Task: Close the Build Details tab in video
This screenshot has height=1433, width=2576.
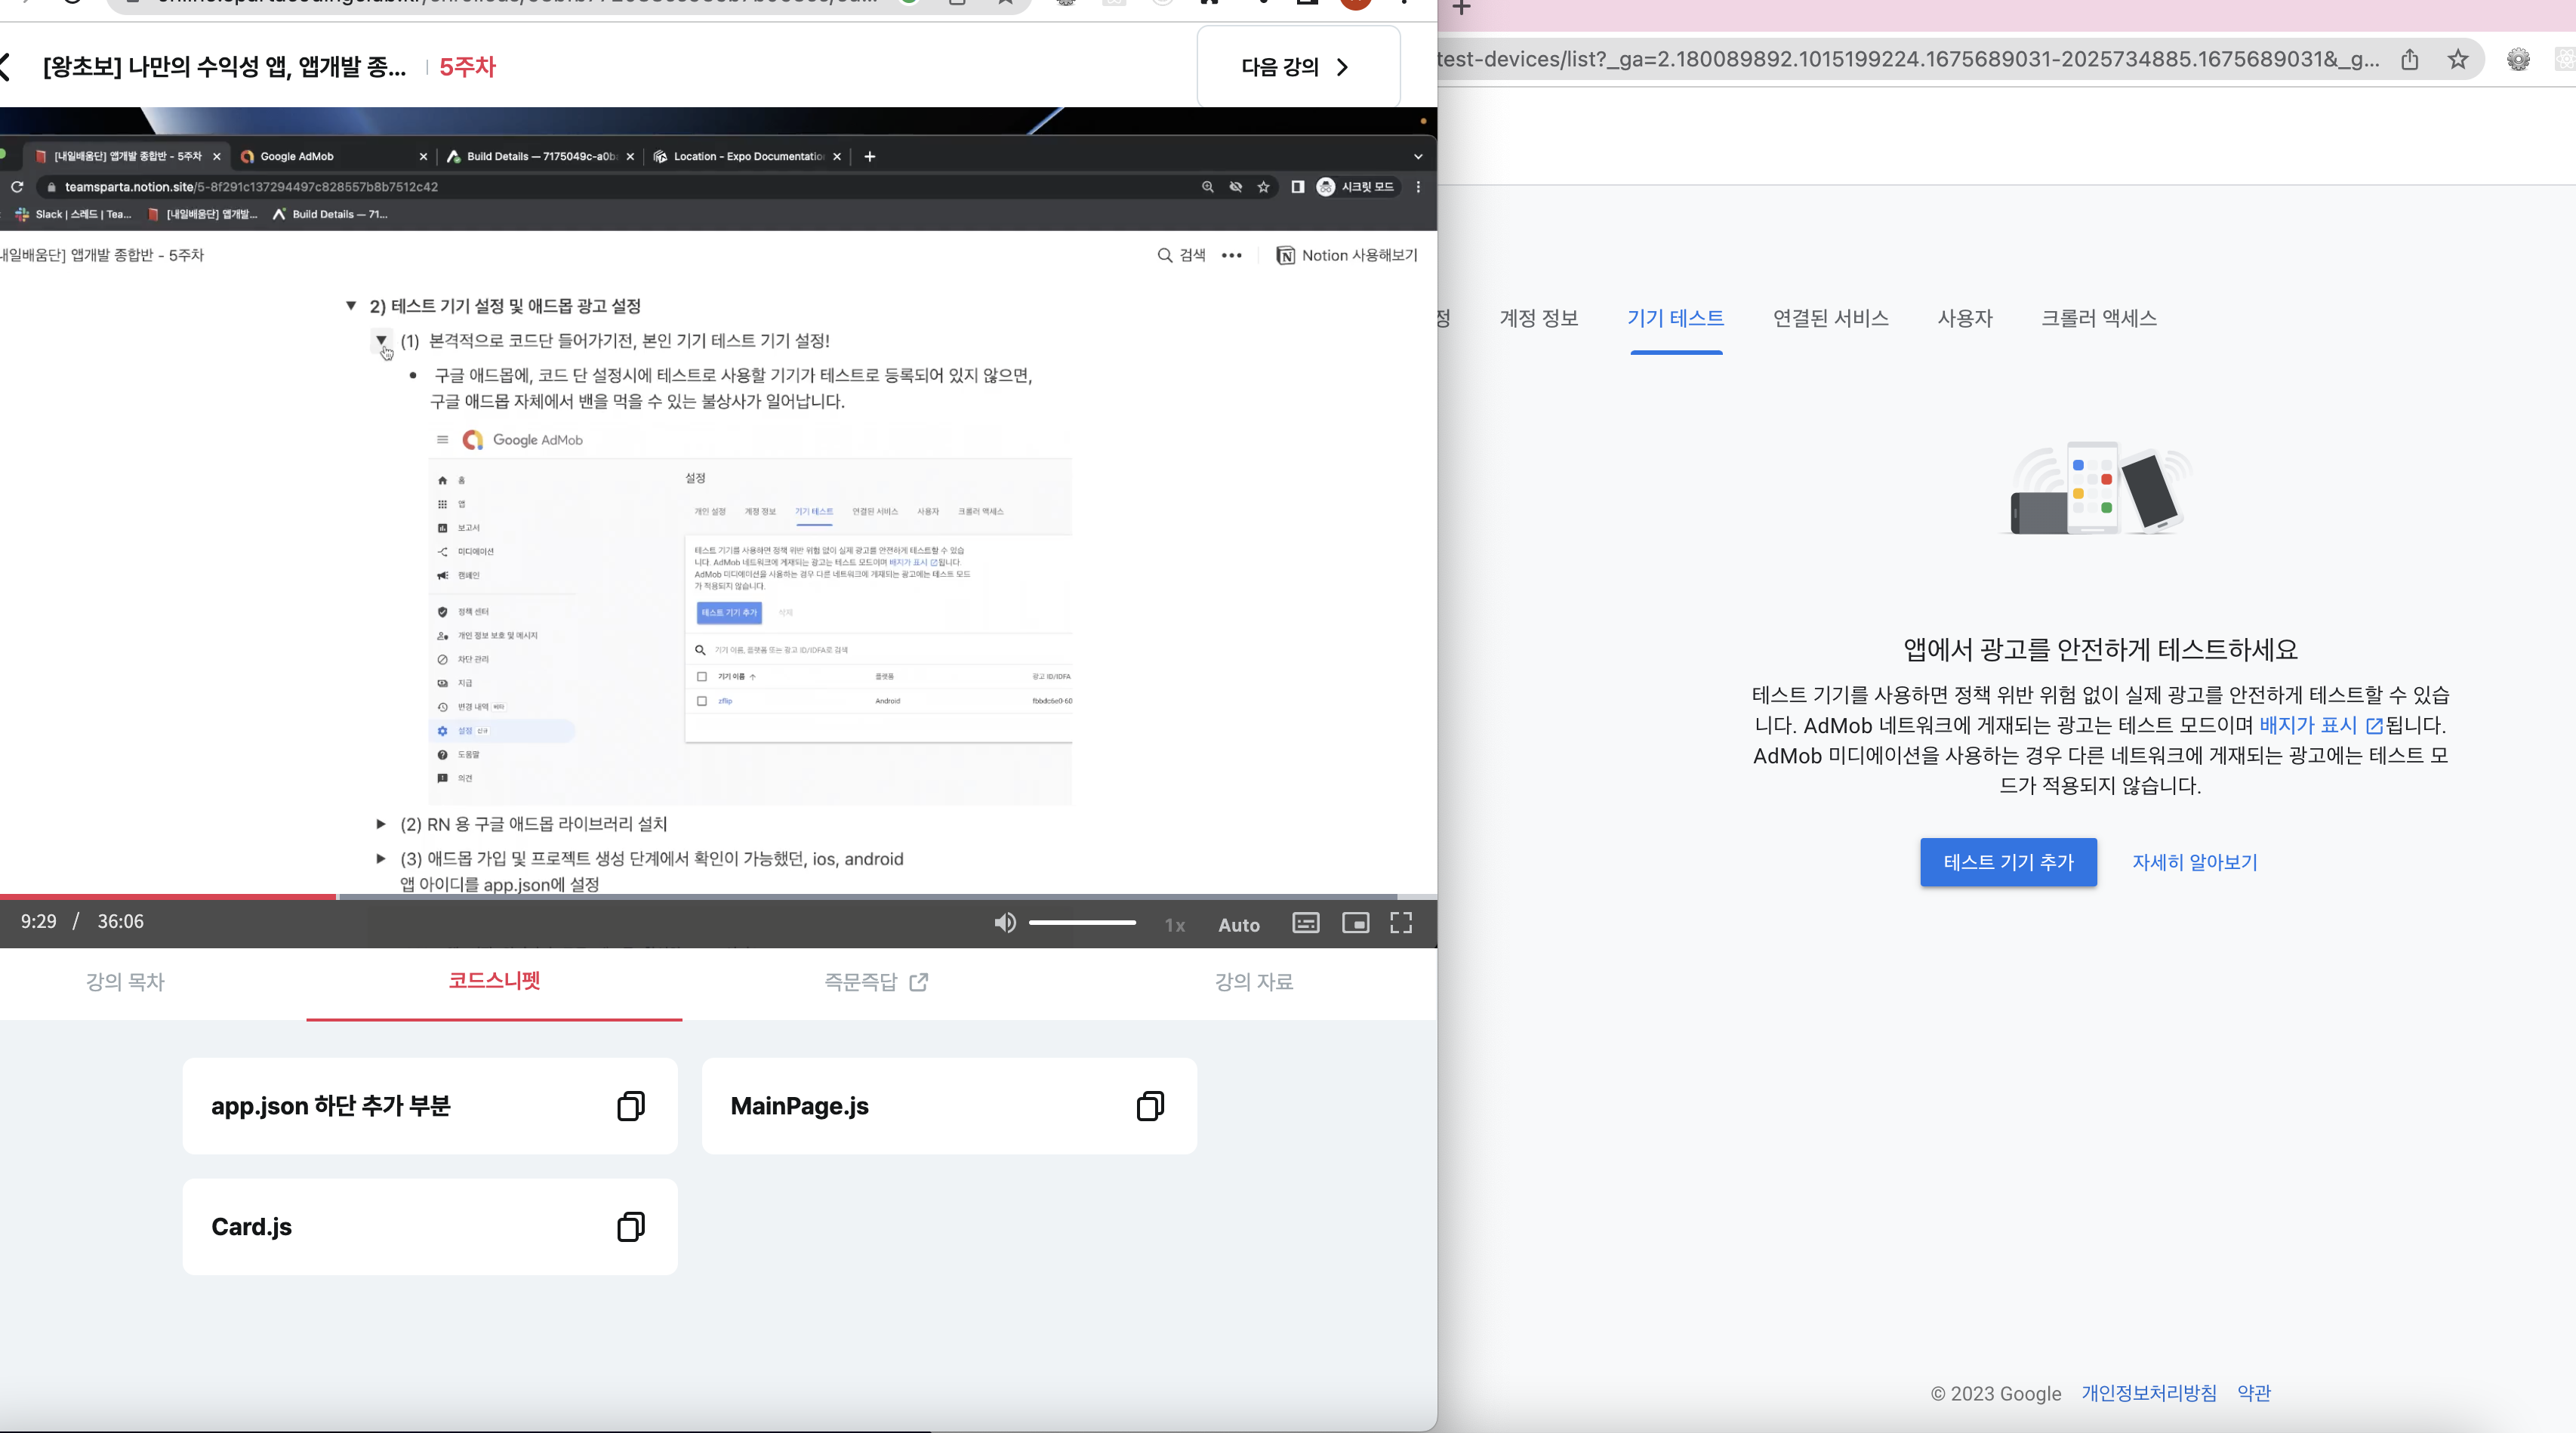Action: [x=630, y=156]
